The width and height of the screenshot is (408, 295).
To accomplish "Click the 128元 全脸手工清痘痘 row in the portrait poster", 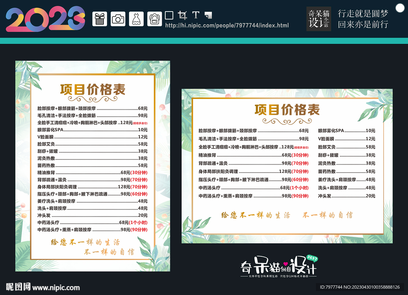I will pos(92,122).
